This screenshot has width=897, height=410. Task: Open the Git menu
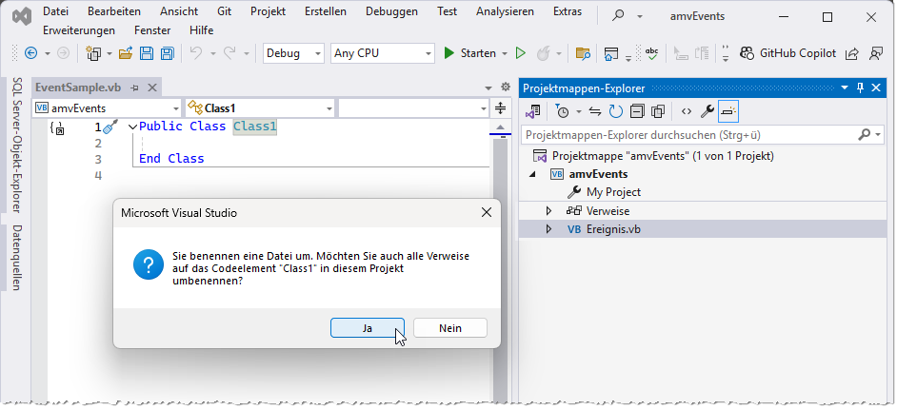coord(225,11)
